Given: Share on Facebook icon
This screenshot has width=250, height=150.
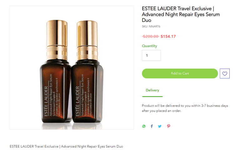Looking at the screenshot, I should (152, 126).
